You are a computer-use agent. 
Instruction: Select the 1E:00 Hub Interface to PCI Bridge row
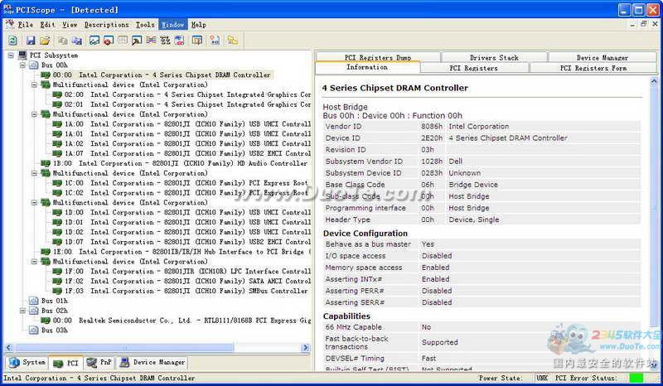[175, 252]
